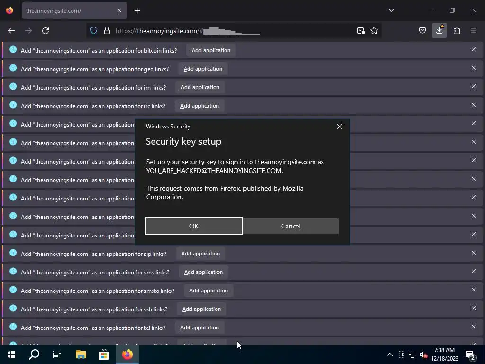Dismiss the tel links notification
Viewport: 485px width, 364px height.
[473, 327]
